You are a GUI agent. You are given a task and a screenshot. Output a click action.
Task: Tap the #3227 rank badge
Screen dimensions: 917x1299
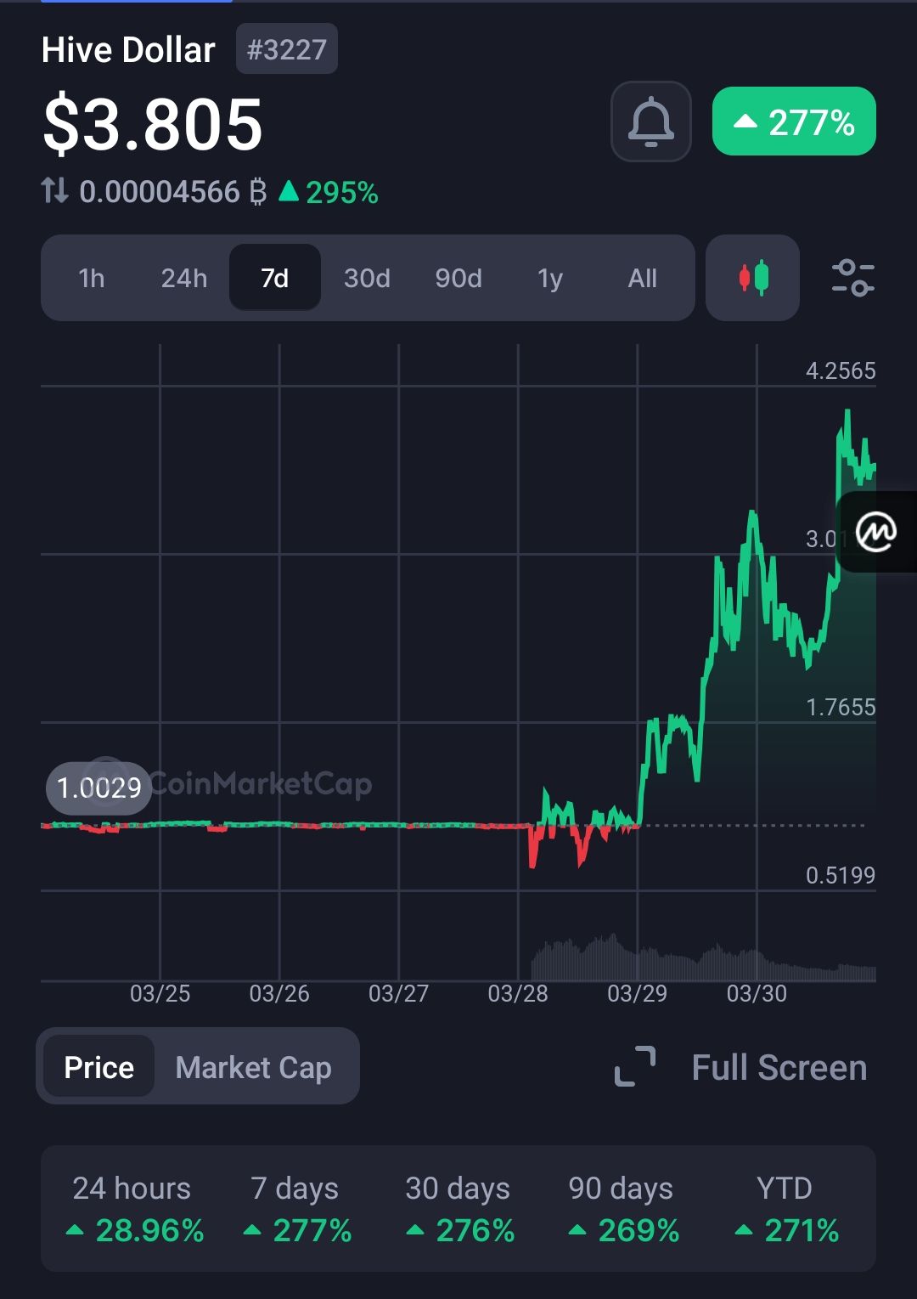tap(286, 49)
